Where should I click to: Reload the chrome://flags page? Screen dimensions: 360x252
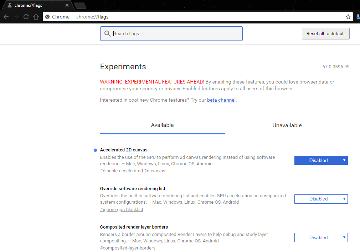click(x=26, y=17)
